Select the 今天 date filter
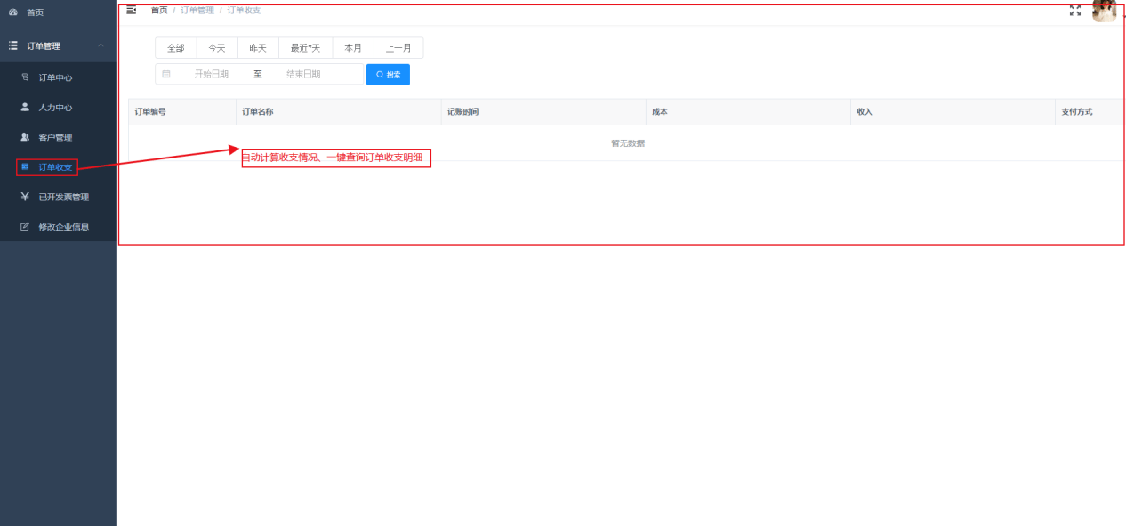The height and width of the screenshot is (526, 1126). (x=217, y=48)
